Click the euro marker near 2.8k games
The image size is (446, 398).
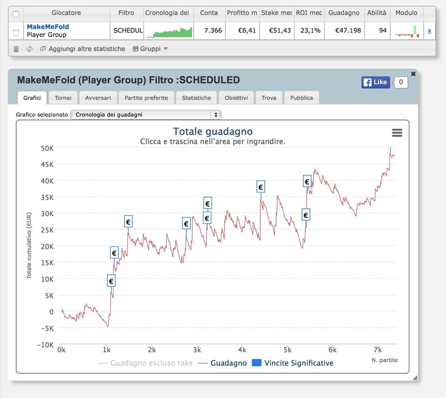point(186,224)
